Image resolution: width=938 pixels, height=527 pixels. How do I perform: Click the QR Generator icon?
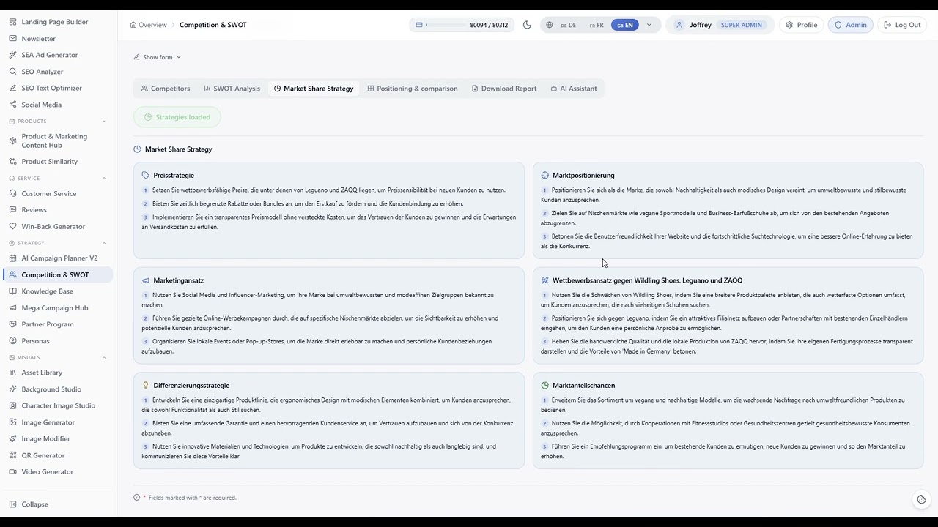coord(13,455)
